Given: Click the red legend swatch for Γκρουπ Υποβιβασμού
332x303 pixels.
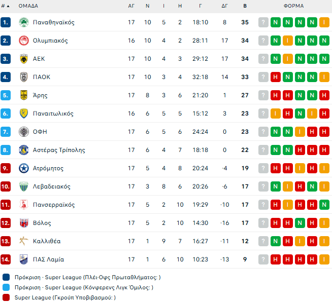Looking at the screenshot, I should pos(6,297).
